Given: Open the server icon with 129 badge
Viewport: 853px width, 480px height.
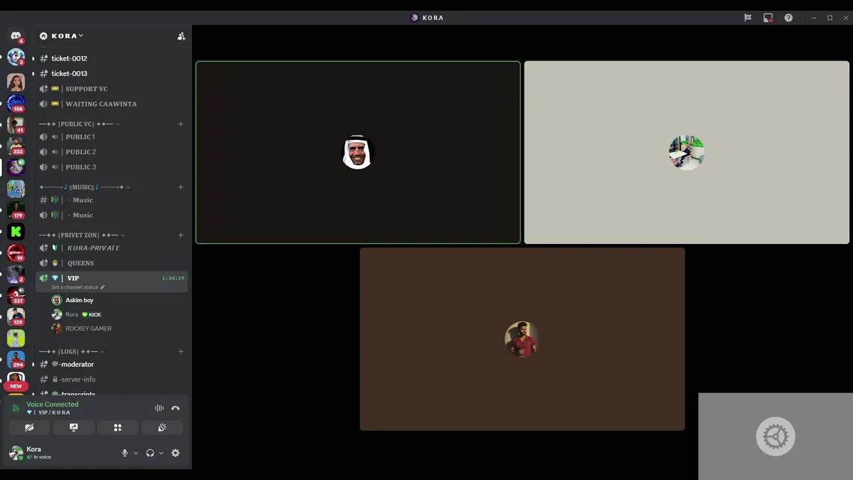Looking at the screenshot, I should [16, 316].
